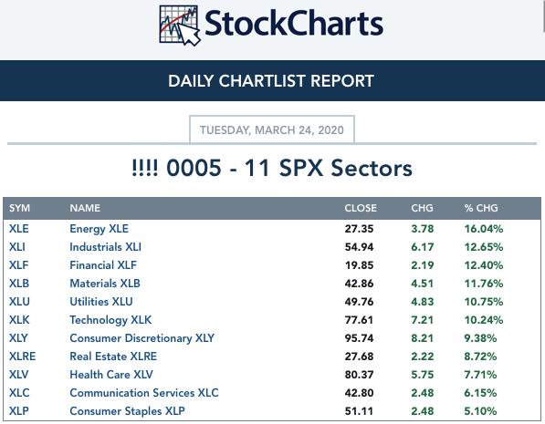Viewport: 545px width, 424px height.
Task: Open the Energy XLE name link
Action: pos(100,229)
